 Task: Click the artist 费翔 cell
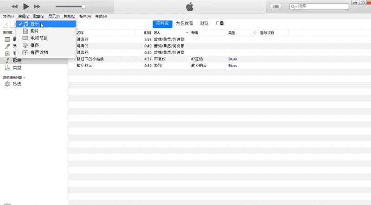point(158,66)
